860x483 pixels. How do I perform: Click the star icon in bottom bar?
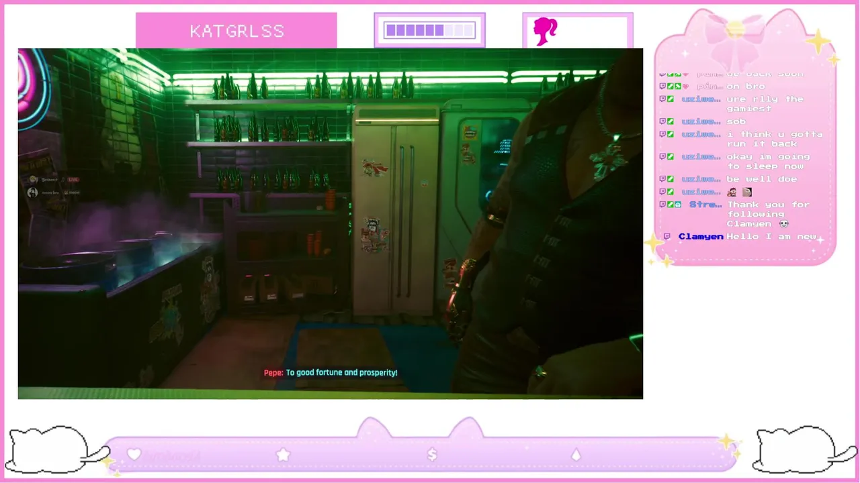click(x=283, y=454)
